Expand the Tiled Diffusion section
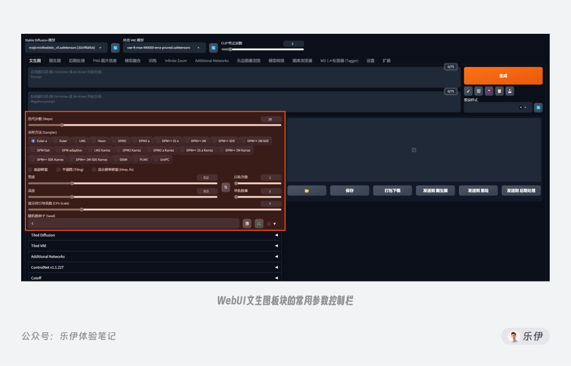 154,235
